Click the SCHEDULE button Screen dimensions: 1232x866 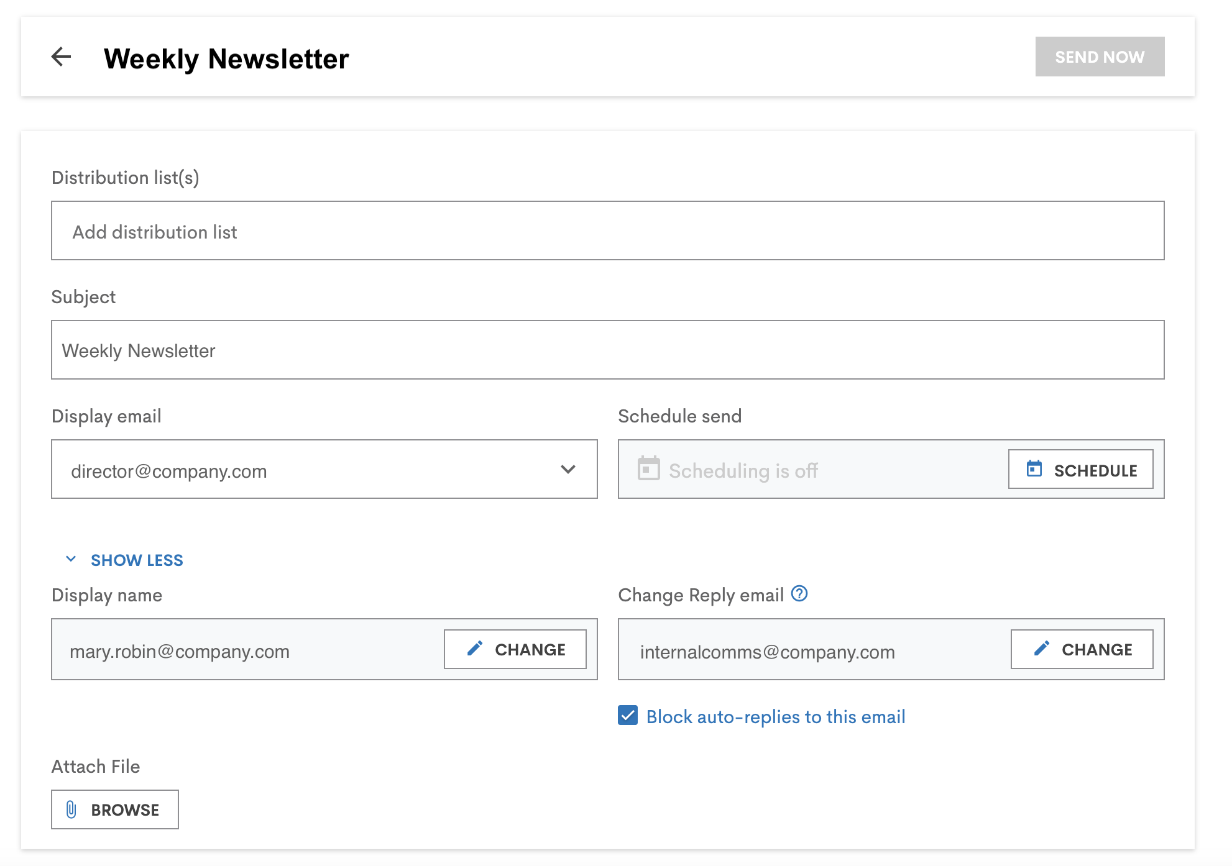pyautogui.click(x=1082, y=470)
